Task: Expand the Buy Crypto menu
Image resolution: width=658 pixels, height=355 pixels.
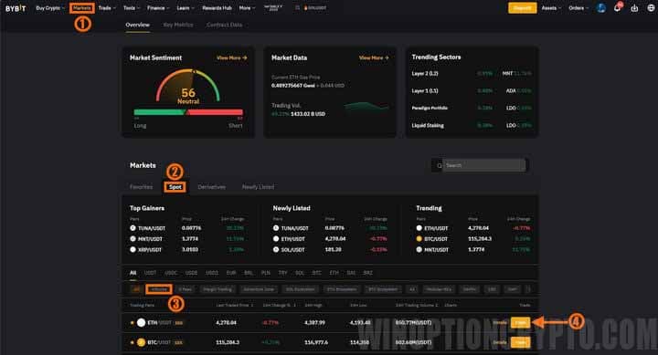Action: pos(50,8)
